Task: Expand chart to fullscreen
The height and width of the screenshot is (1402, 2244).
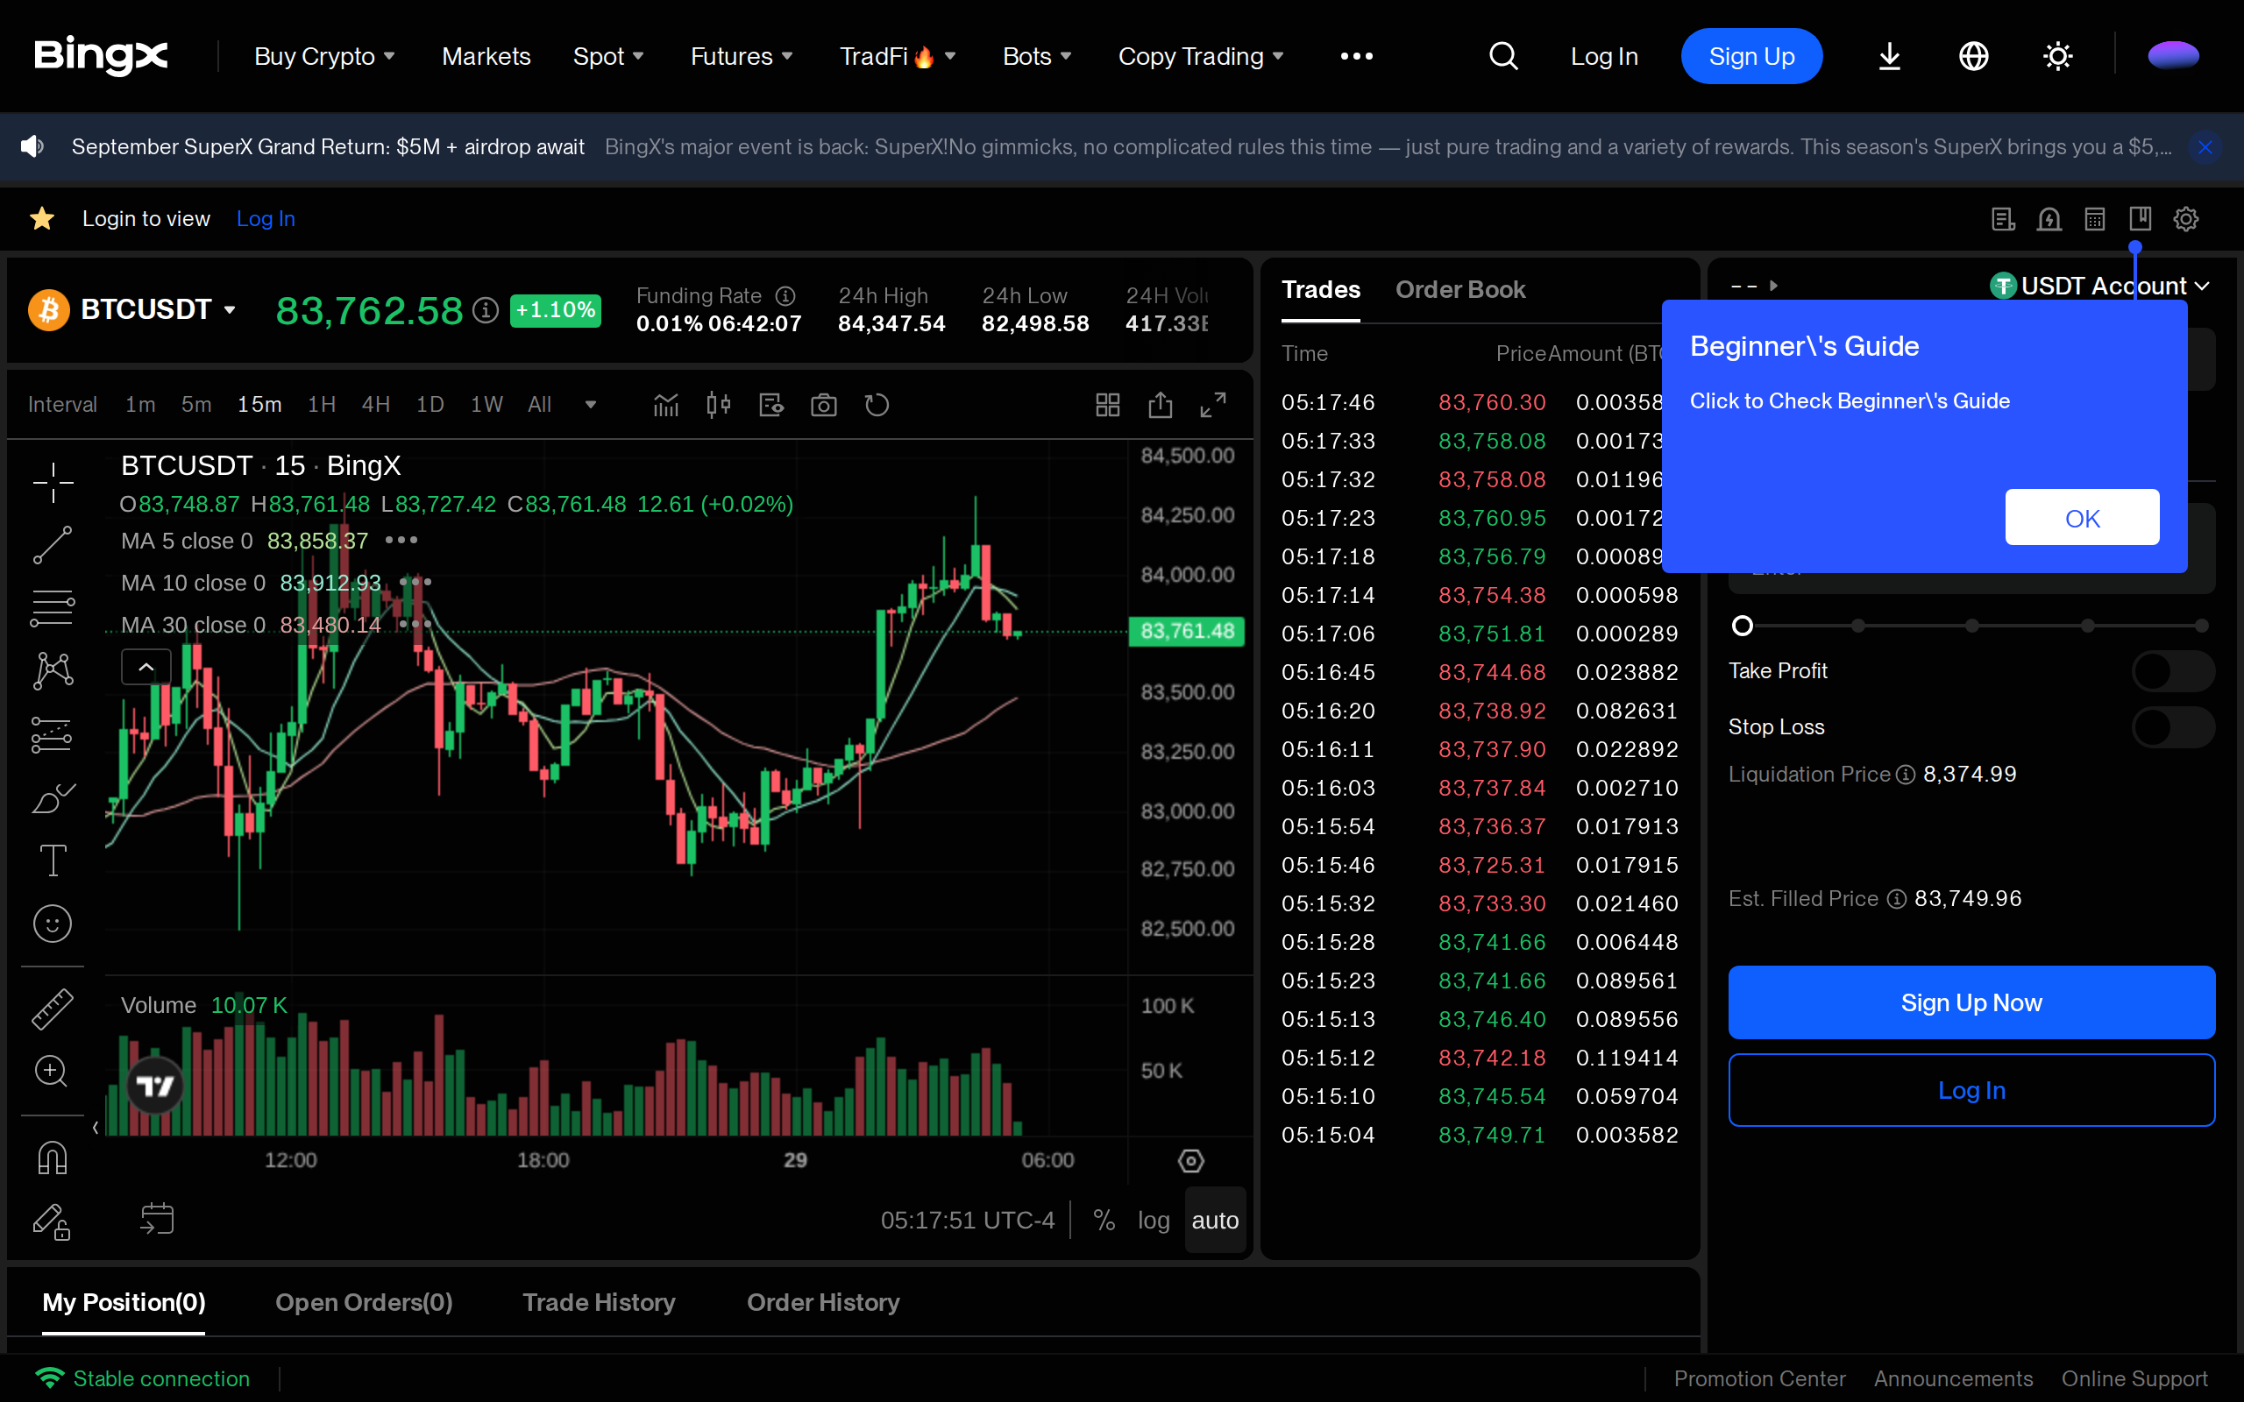Action: point(1213,405)
